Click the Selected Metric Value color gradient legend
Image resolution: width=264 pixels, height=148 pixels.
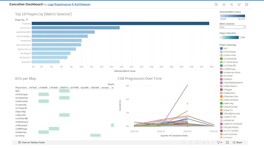(233, 16)
